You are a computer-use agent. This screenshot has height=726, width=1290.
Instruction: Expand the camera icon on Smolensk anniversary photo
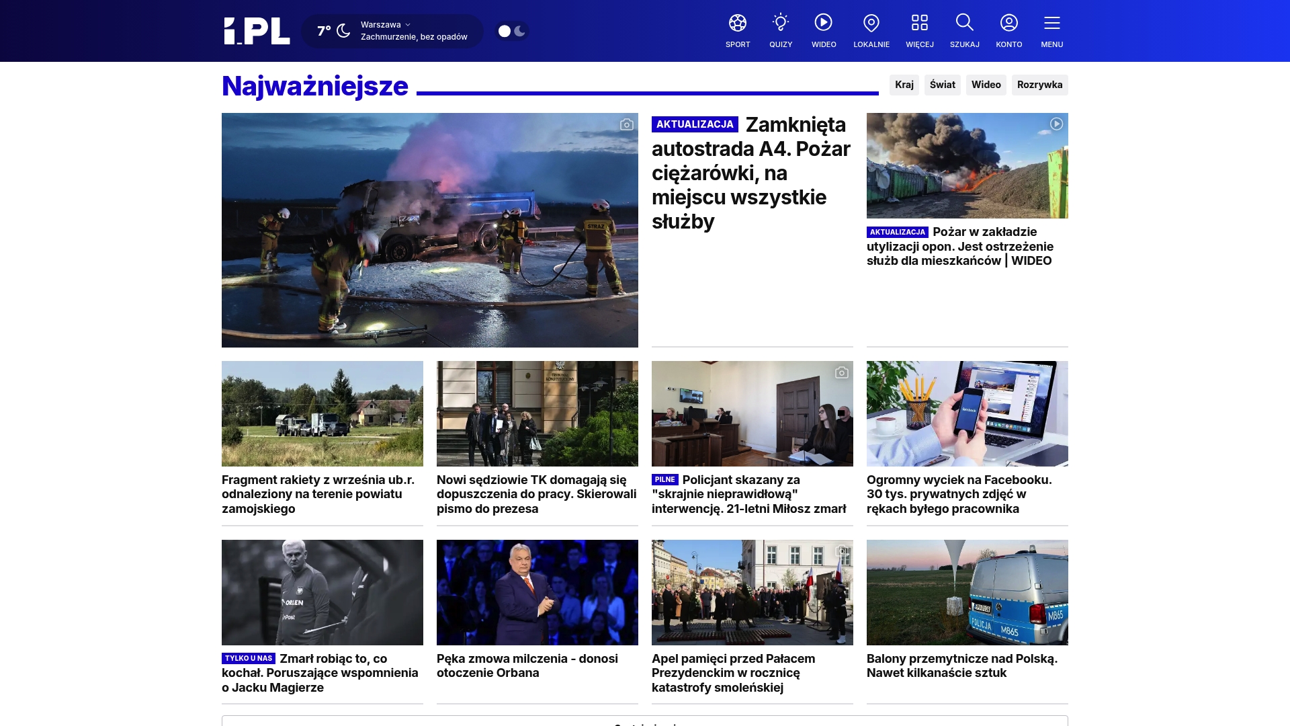843,551
